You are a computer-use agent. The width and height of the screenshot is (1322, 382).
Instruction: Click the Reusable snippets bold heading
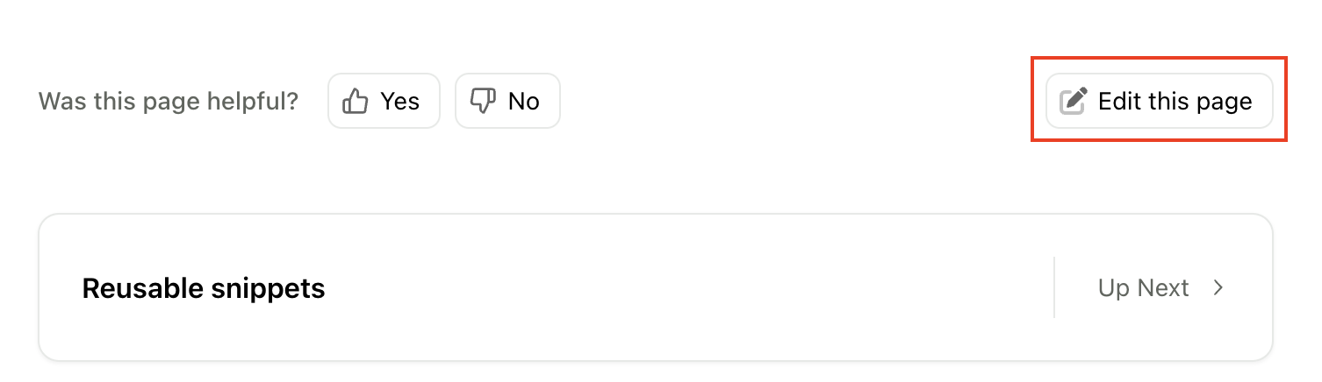[x=204, y=287]
